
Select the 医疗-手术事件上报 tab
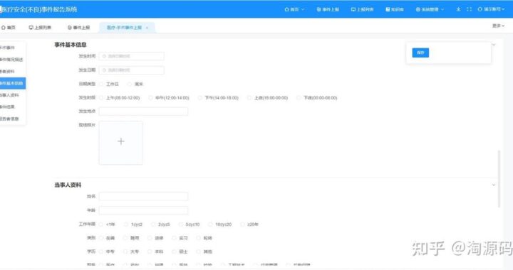[x=124, y=28]
